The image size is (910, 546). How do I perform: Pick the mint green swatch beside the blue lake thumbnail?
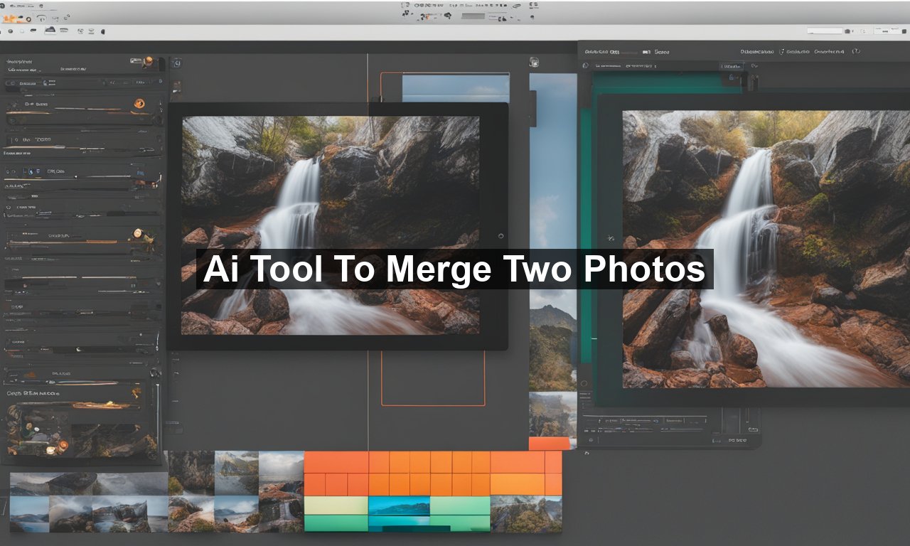pyautogui.click(x=460, y=505)
